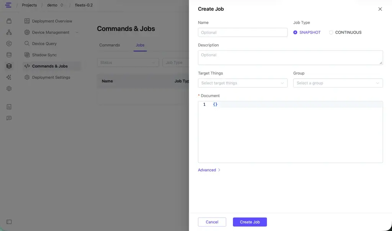The height and width of the screenshot is (231, 392).
Task: Open the sparkle AI sidebar icon
Action: click(x=9, y=77)
